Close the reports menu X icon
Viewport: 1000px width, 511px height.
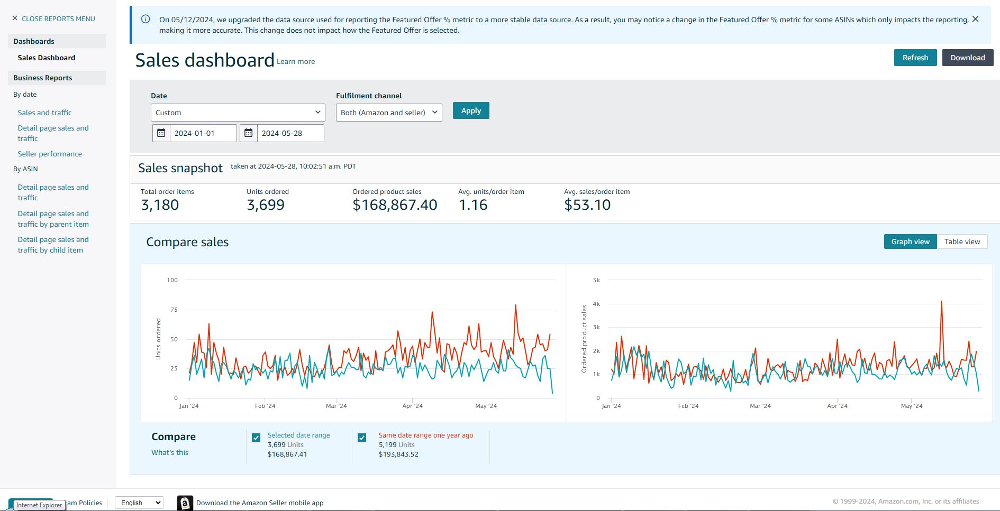15,18
